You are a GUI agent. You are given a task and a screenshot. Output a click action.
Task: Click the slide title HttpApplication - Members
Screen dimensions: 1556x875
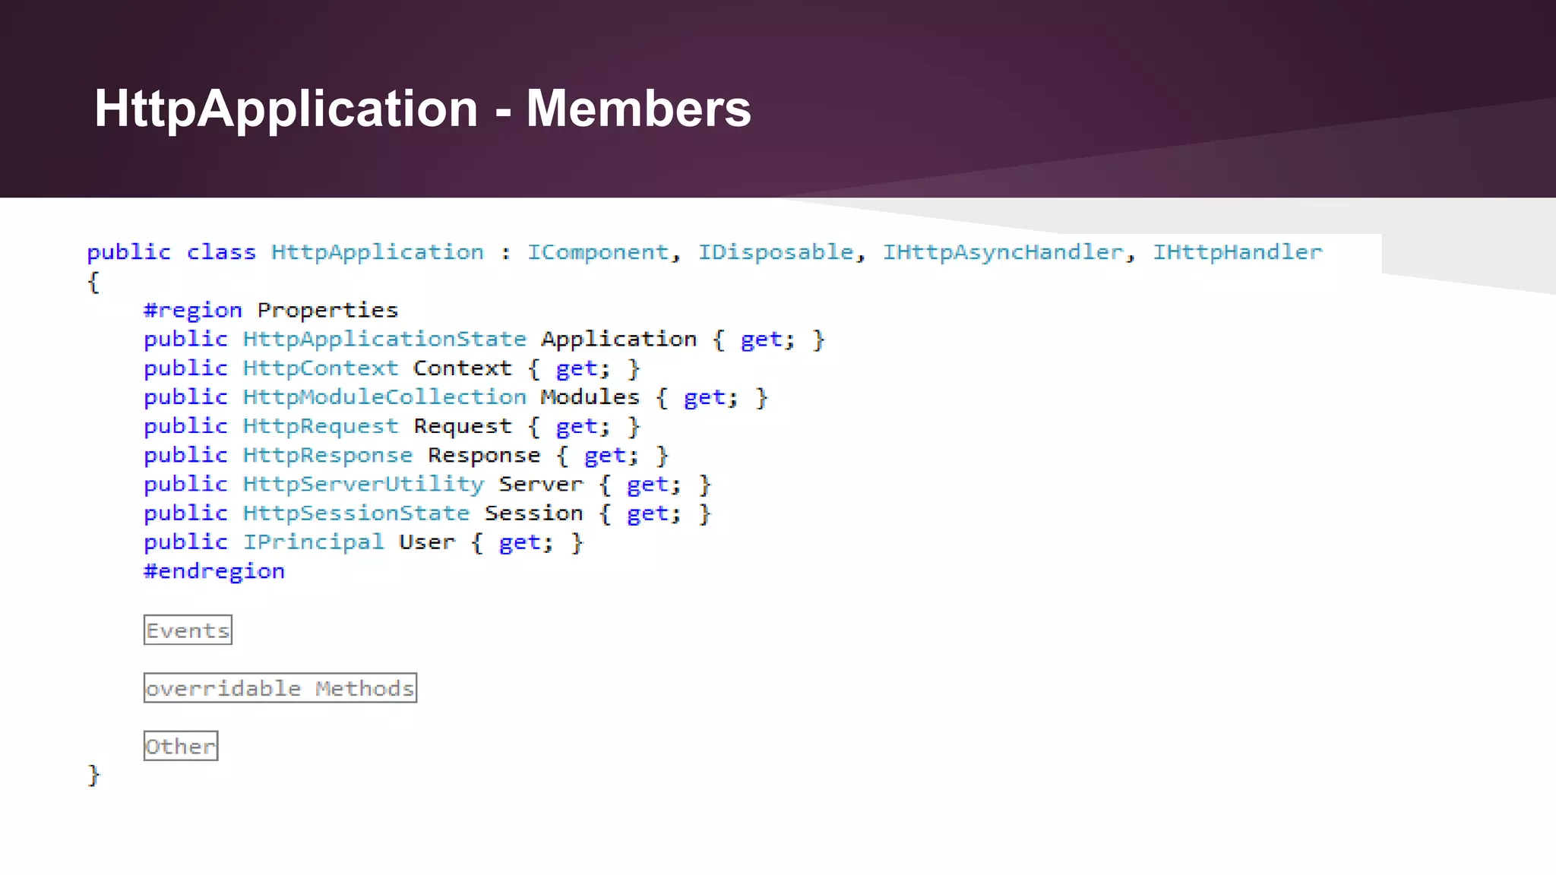(422, 109)
